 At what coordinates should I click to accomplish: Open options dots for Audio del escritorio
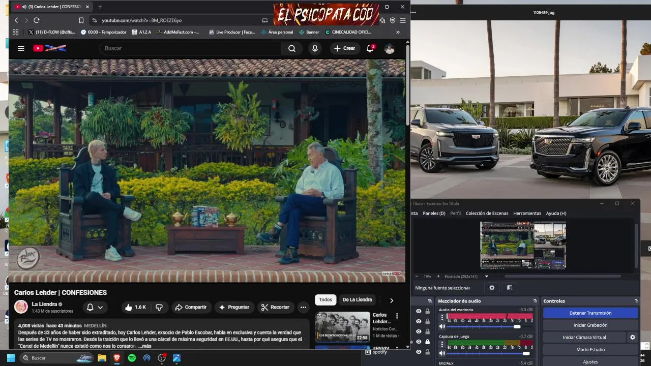point(441,317)
